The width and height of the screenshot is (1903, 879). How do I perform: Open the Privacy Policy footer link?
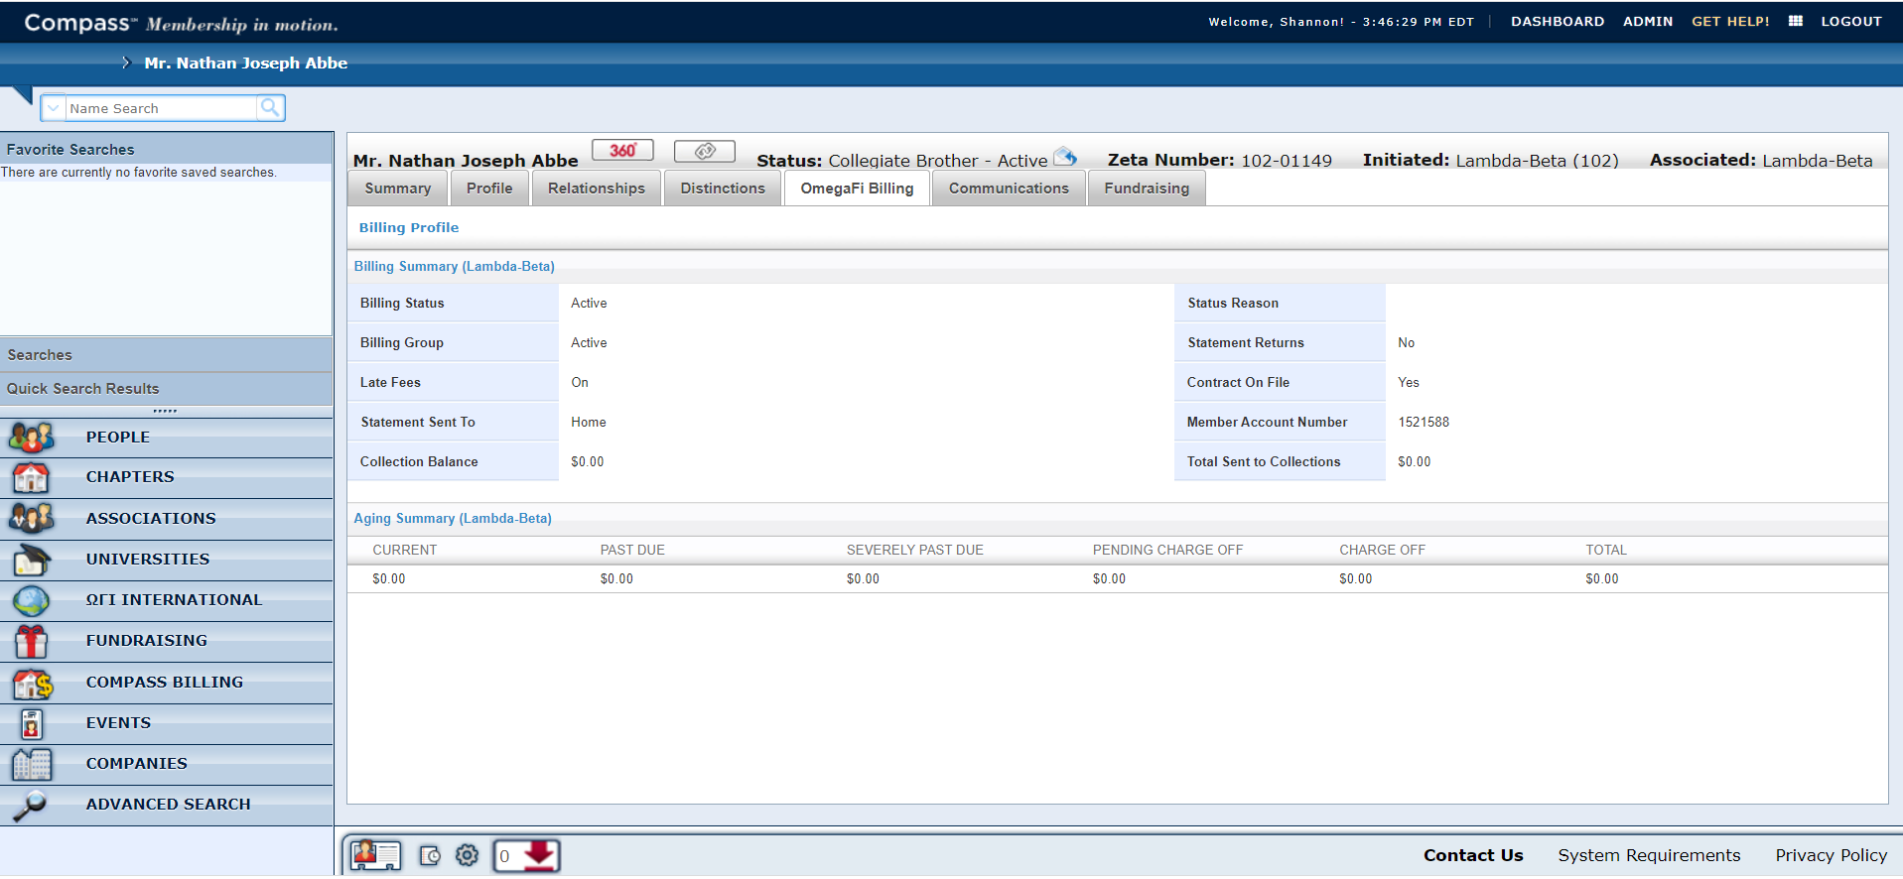coord(1832,855)
